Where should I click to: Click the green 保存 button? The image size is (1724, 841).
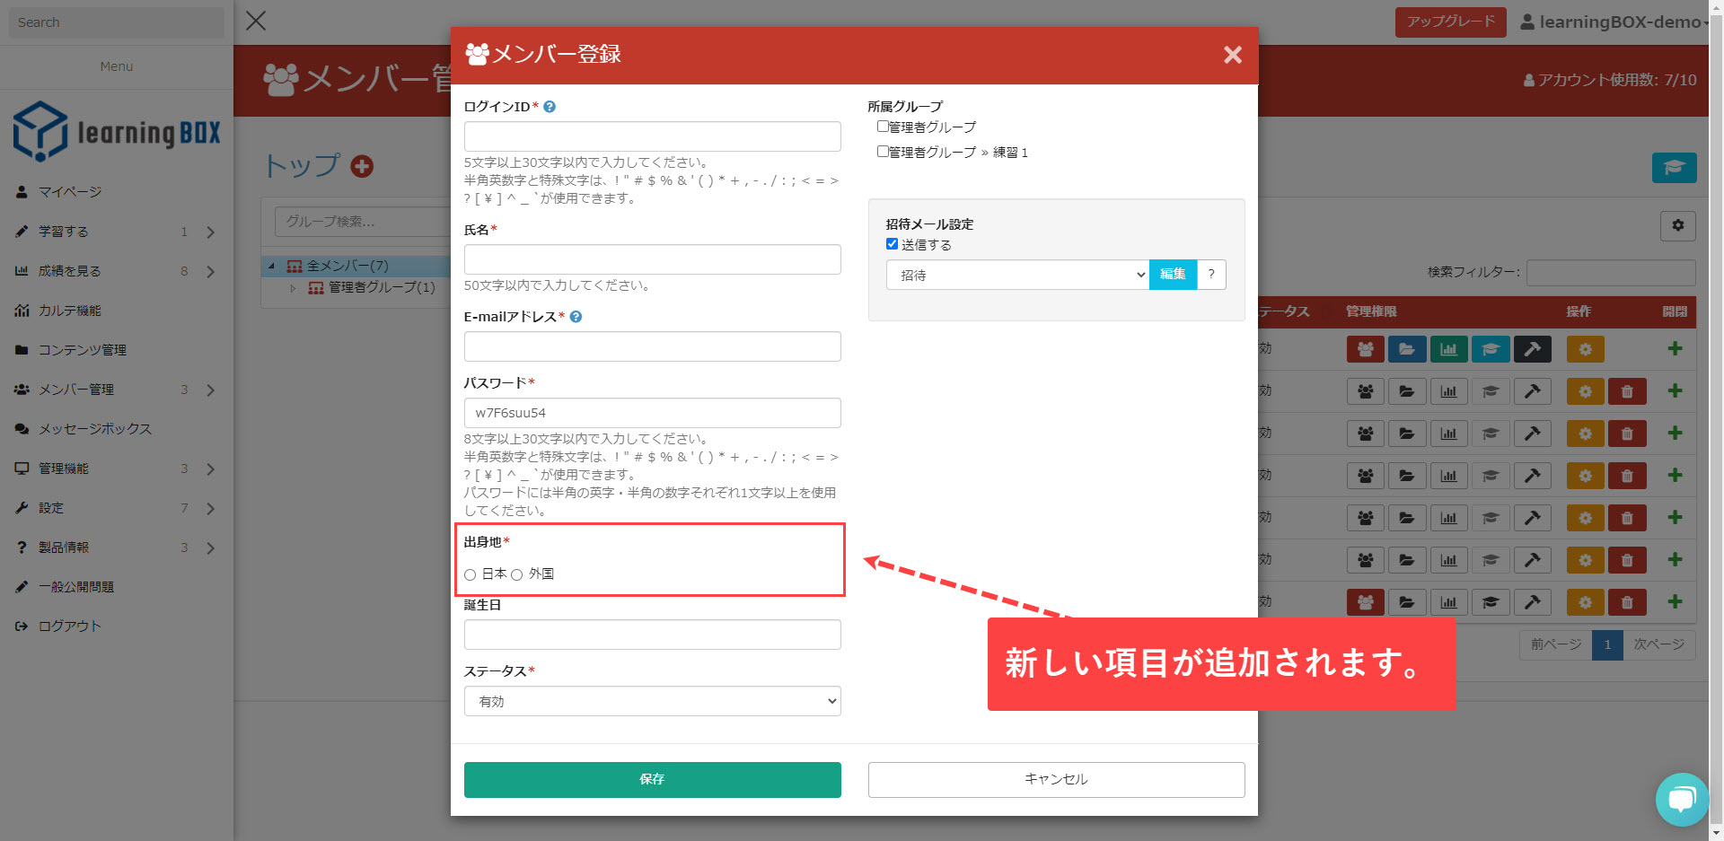click(x=652, y=779)
